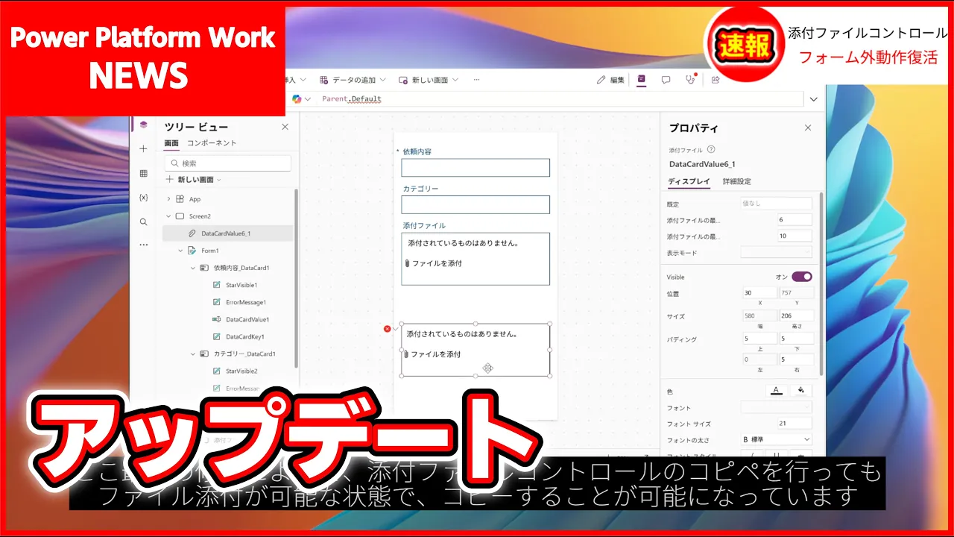
Task: Click the max attachments field showing 6
Action: coord(795,220)
